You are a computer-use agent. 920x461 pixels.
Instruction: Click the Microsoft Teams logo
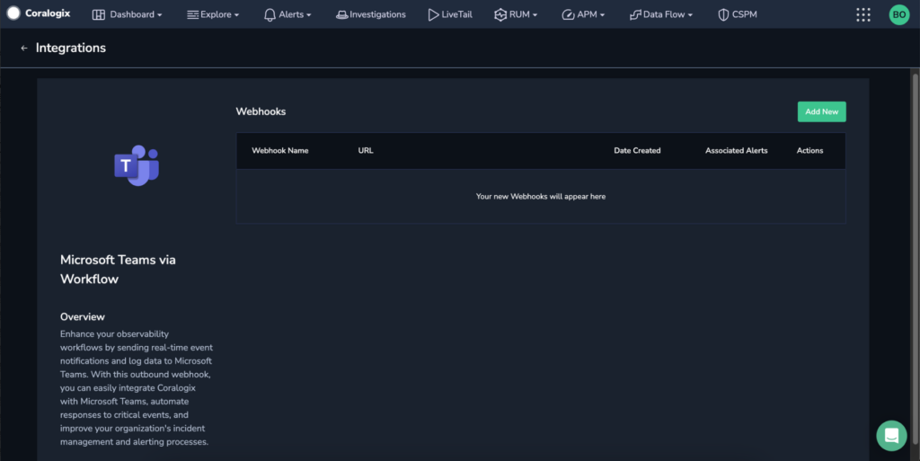click(137, 165)
